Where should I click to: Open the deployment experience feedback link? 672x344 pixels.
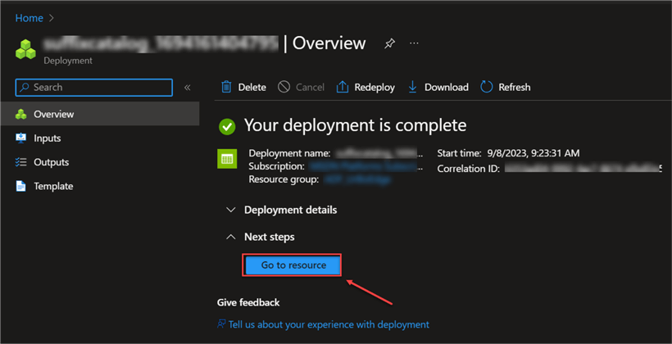coord(329,324)
